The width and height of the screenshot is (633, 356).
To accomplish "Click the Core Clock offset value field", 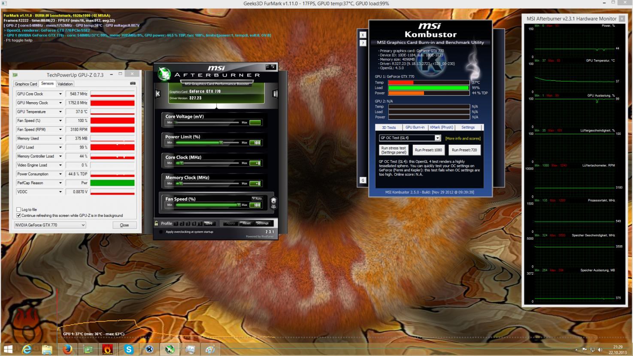I will coord(255,163).
